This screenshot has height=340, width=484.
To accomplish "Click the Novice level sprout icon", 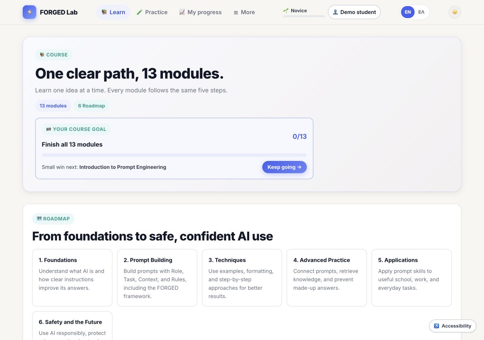I will (286, 11).
